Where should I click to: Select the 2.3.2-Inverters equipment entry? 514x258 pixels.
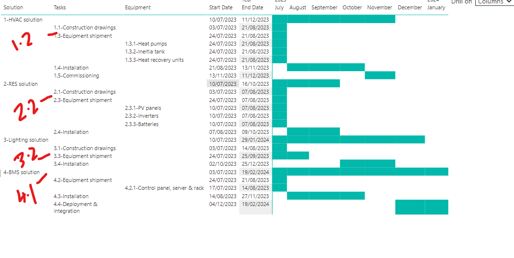point(142,116)
